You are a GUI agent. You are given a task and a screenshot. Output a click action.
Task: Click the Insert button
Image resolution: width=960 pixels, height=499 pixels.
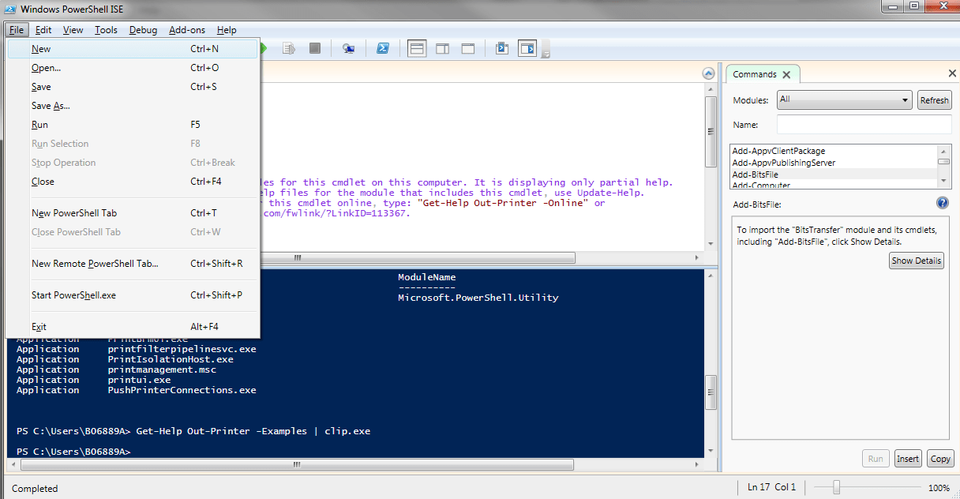[x=908, y=459]
